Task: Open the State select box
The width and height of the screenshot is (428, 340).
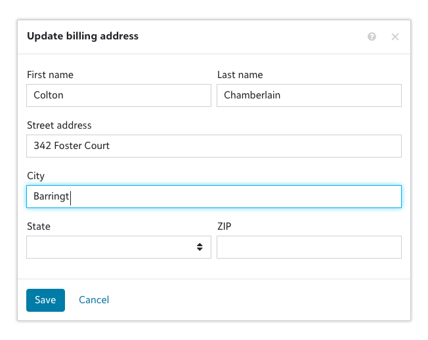Action: point(112,247)
